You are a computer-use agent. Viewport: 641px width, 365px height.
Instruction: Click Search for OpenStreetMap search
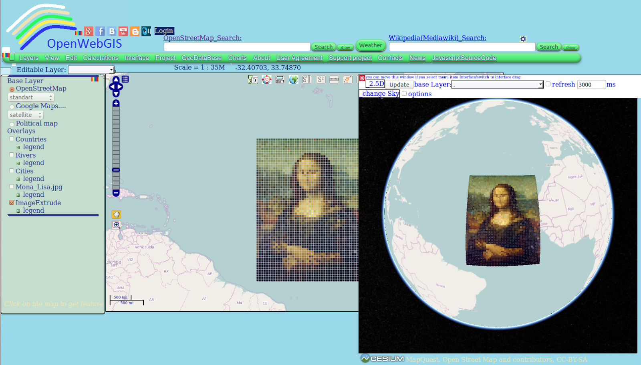point(324,47)
